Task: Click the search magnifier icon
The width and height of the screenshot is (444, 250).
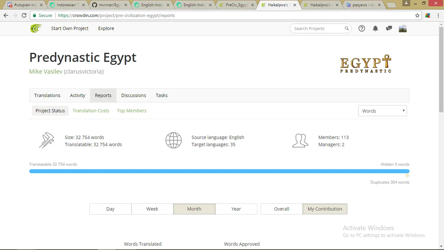Action: click(347, 28)
